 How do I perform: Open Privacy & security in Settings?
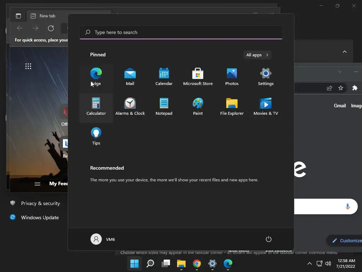click(35, 203)
